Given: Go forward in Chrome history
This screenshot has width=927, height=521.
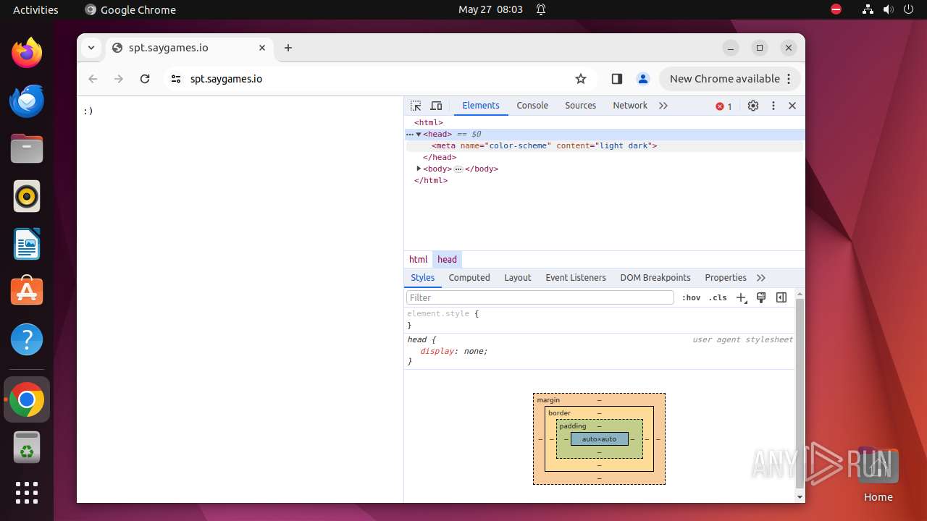Looking at the screenshot, I should [119, 79].
